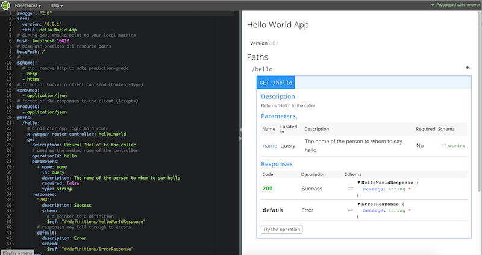
Task: Place cursor on 'operationId: hello' line
Action: pos(54,156)
